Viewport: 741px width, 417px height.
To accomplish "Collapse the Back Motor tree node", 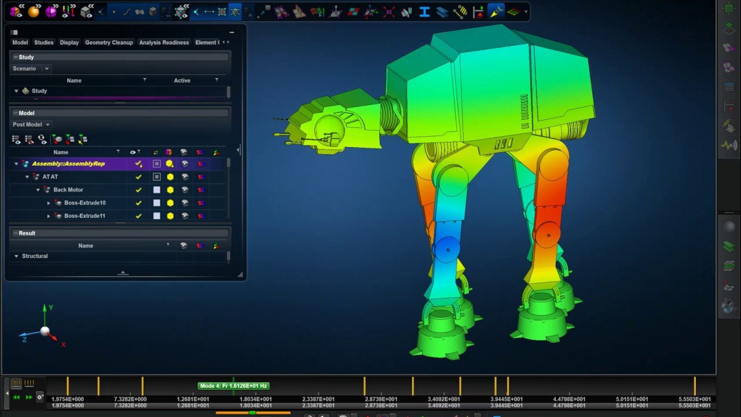I will coord(38,190).
